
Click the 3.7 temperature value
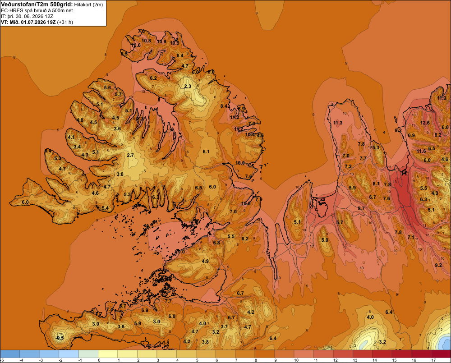click(224, 326)
